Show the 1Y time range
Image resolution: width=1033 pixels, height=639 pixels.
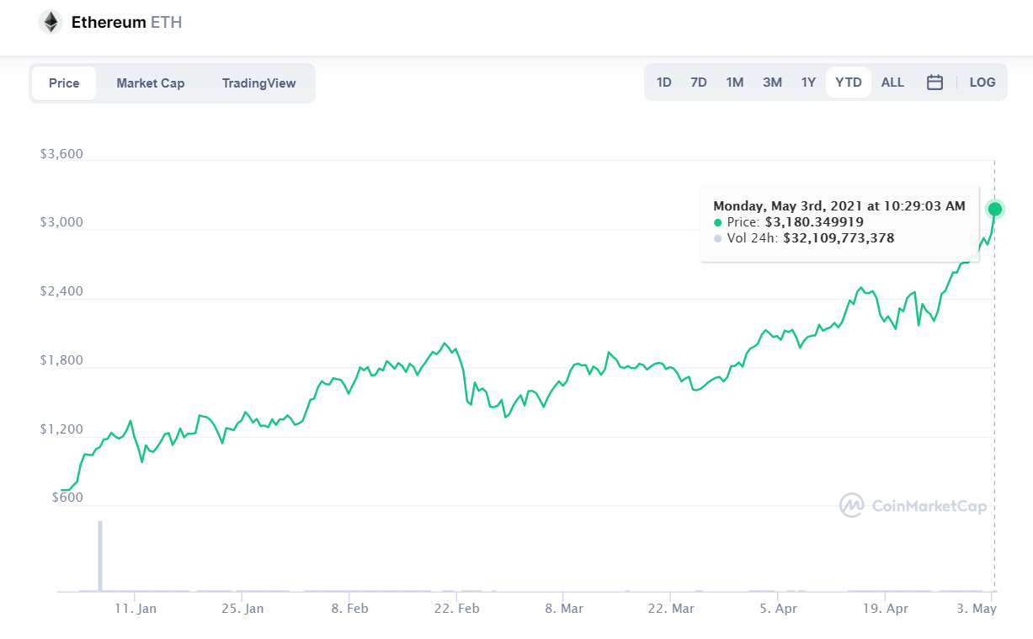[x=808, y=83]
